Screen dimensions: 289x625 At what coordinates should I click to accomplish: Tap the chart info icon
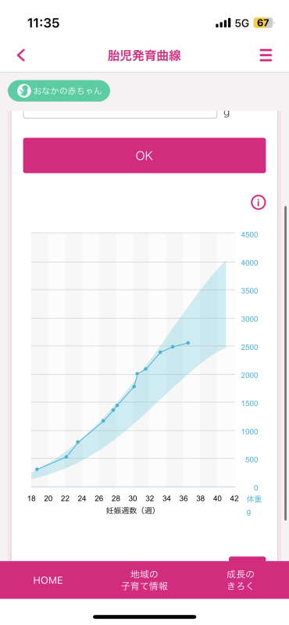(x=258, y=202)
